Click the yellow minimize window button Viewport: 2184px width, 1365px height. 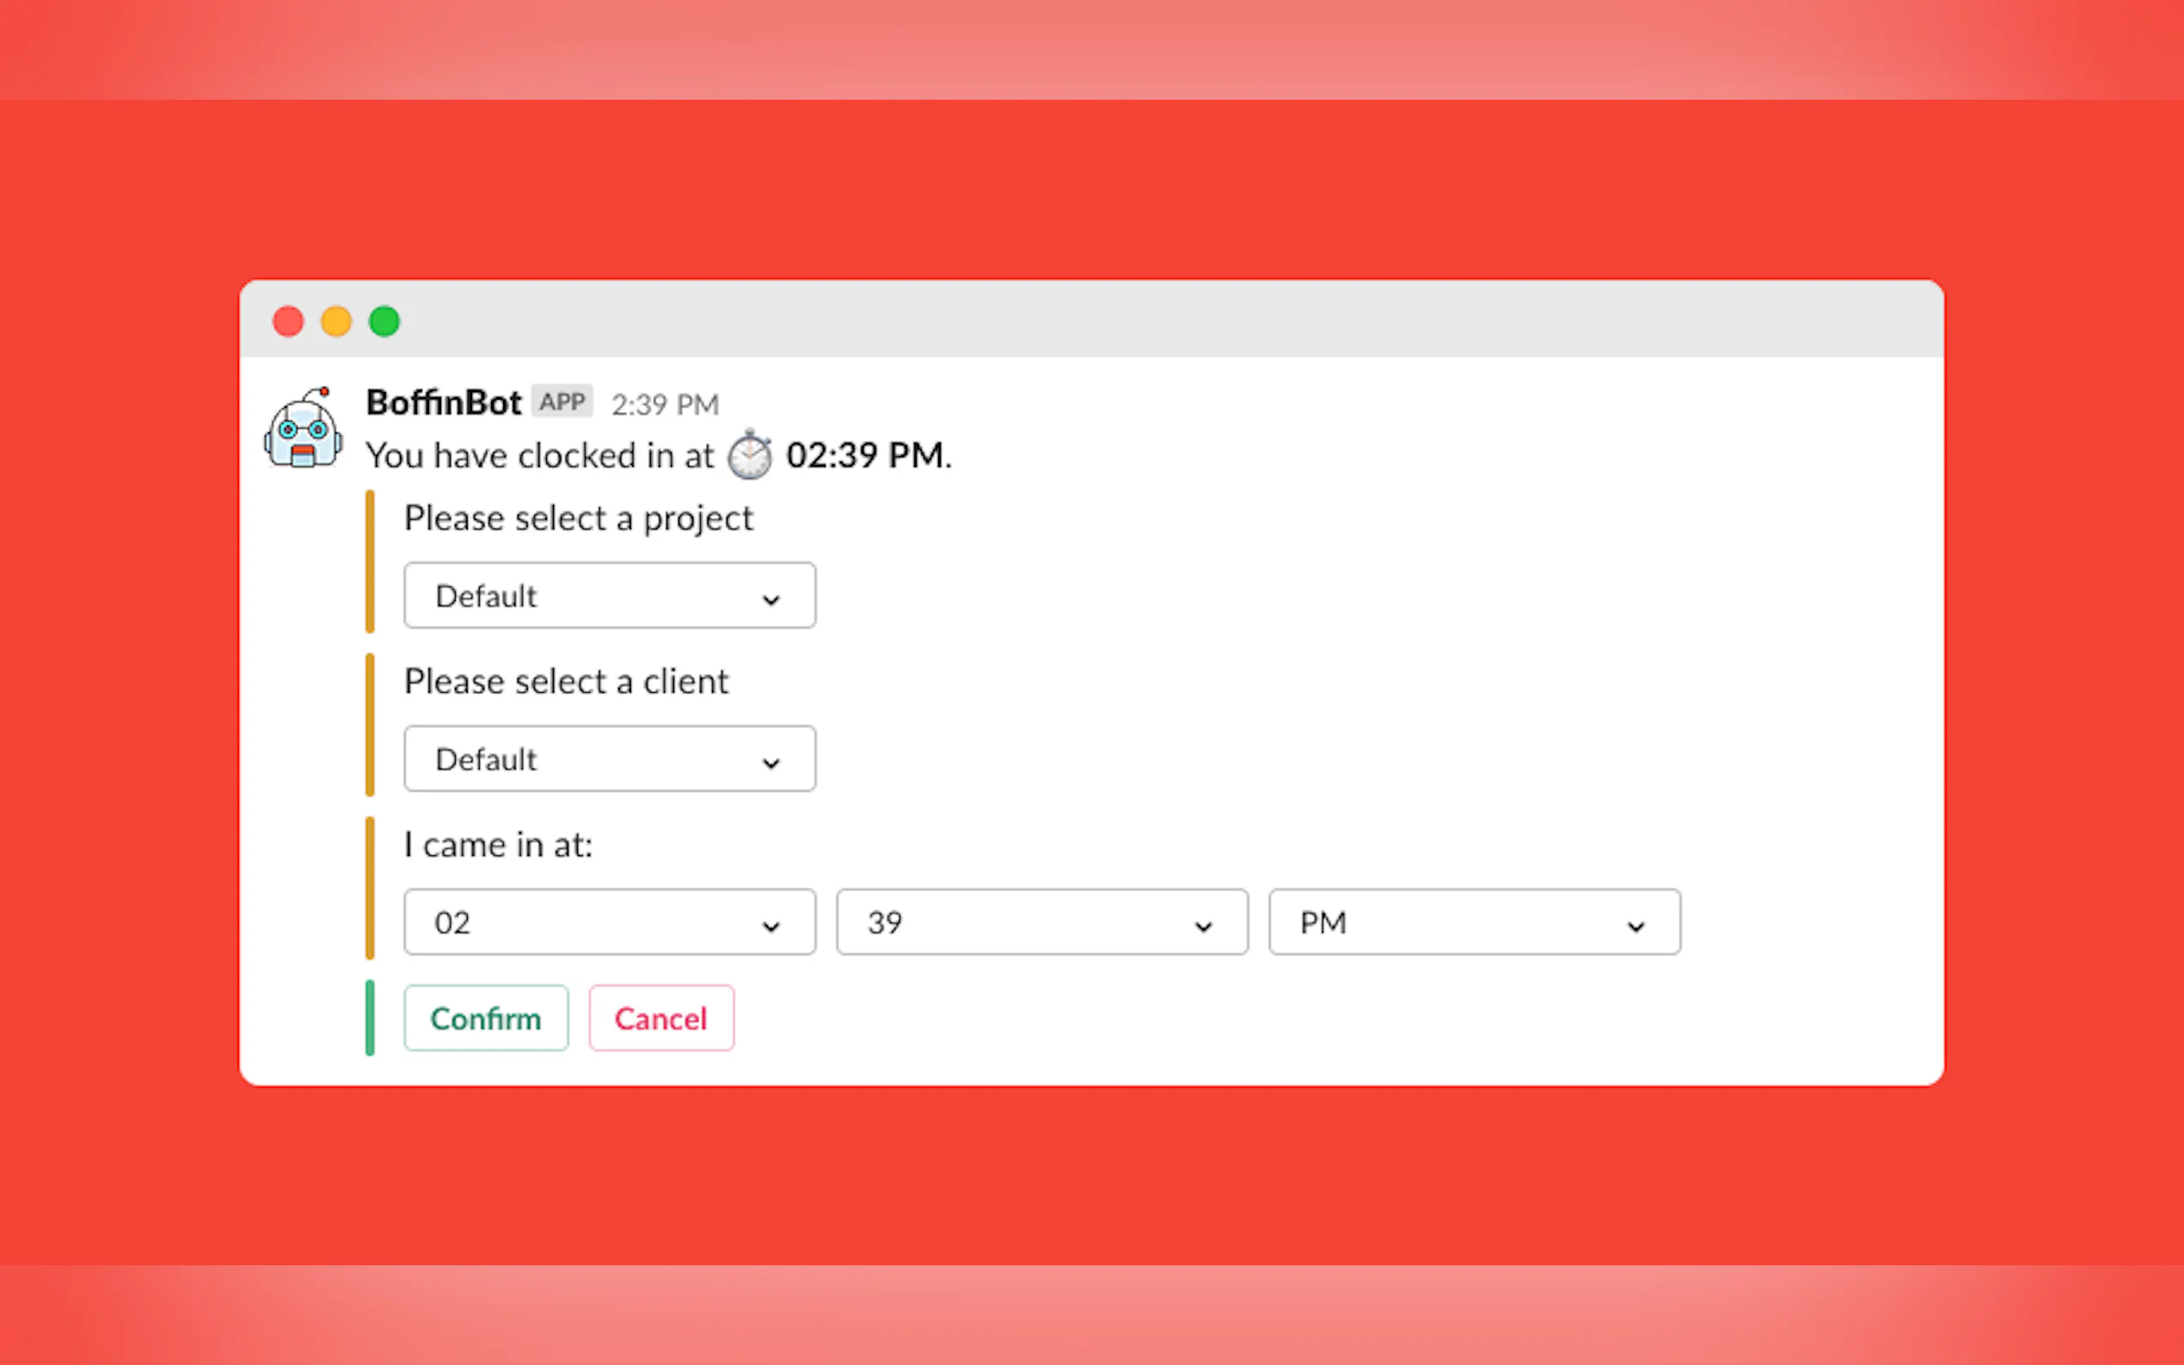[336, 321]
